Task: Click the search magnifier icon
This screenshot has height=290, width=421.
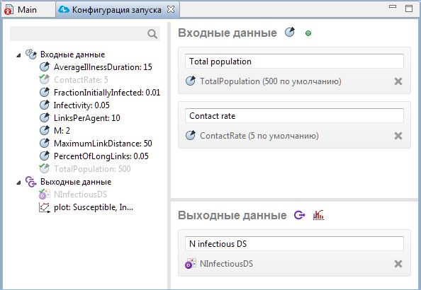Action: (152, 34)
